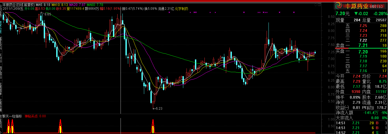The image size is (388, 134).
Task: Click the 市值 18.7亿 value
Action: 381,86
